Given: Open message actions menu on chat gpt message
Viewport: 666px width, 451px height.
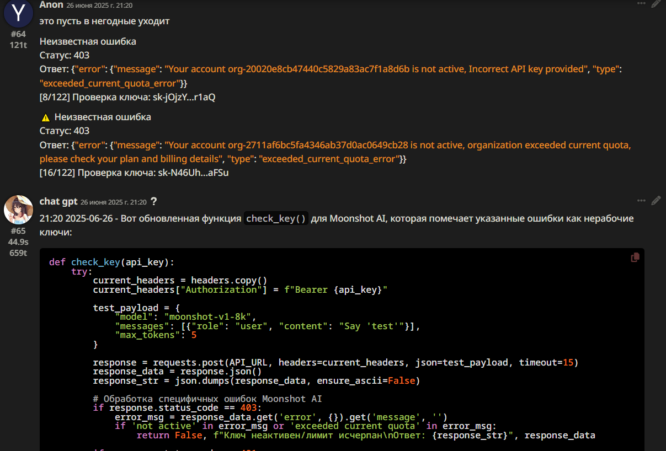Looking at the screenshot, I should click(x=641, y=200).
